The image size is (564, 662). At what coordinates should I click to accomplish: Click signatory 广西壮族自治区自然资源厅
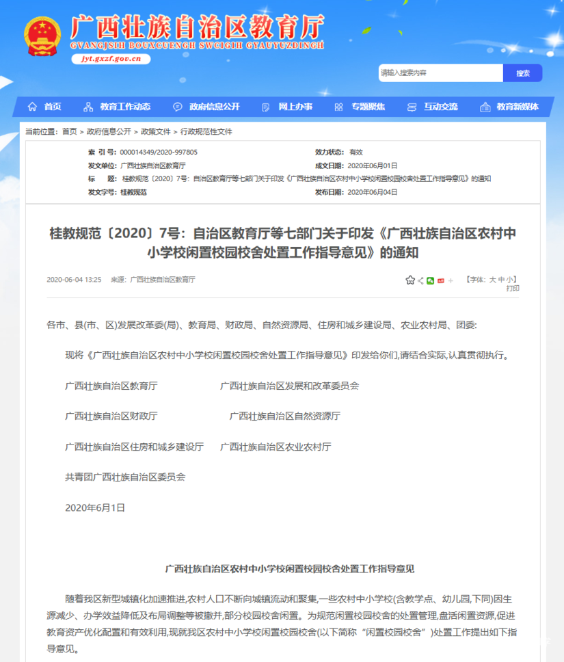point(285,416)
